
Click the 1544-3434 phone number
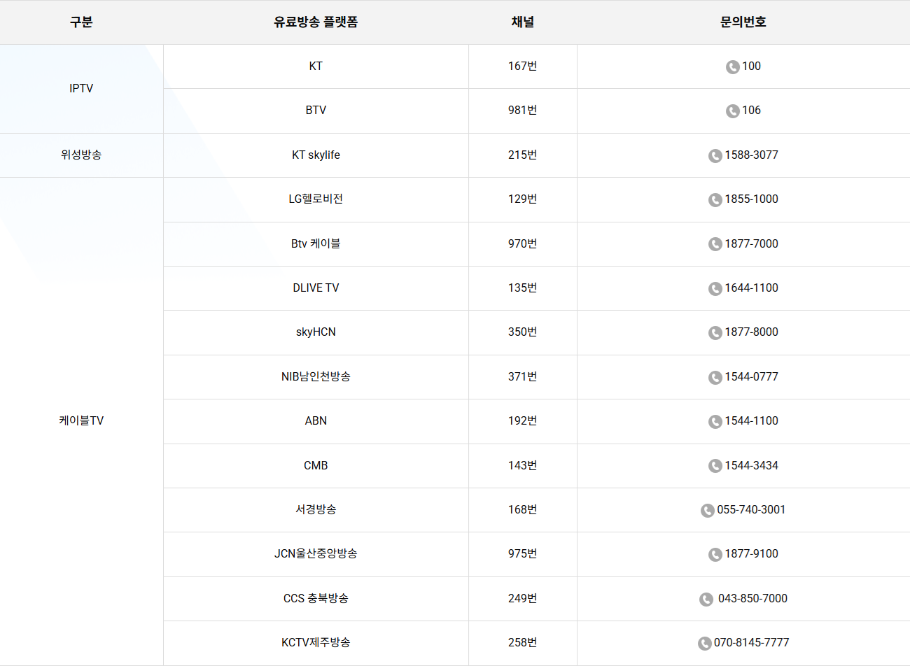pyautogui.click(x=752, y=466)
